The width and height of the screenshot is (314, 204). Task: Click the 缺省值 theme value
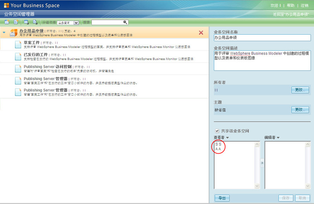pos(220,110)
